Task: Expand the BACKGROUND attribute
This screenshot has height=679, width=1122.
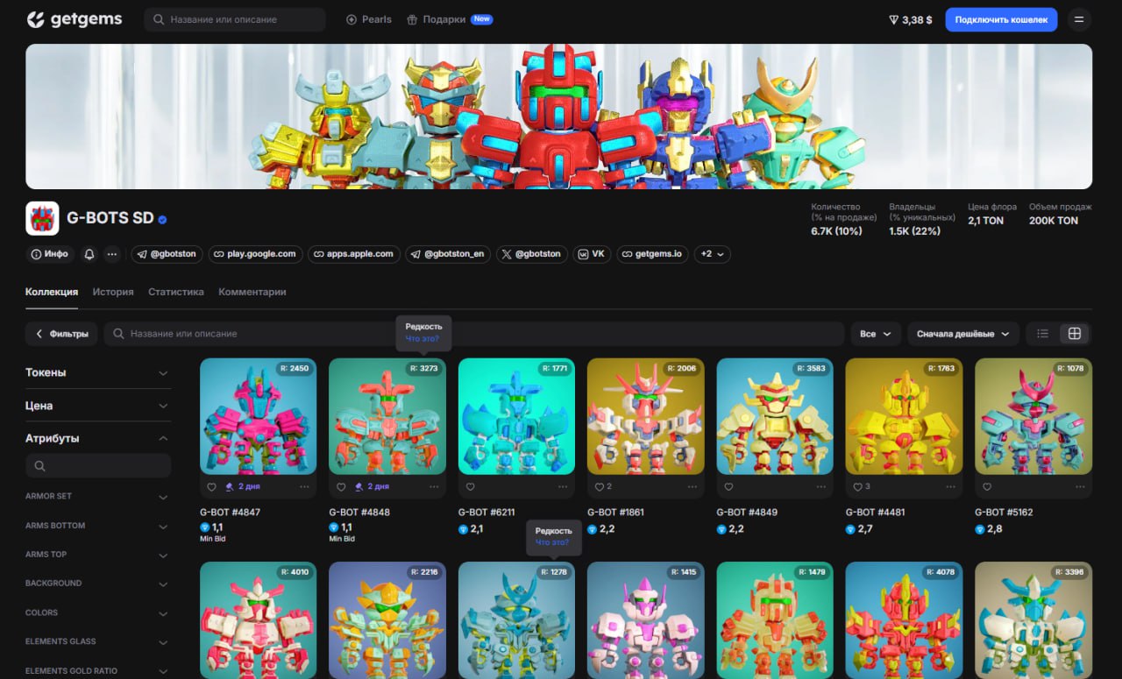Action: click(x=97, y=584)
